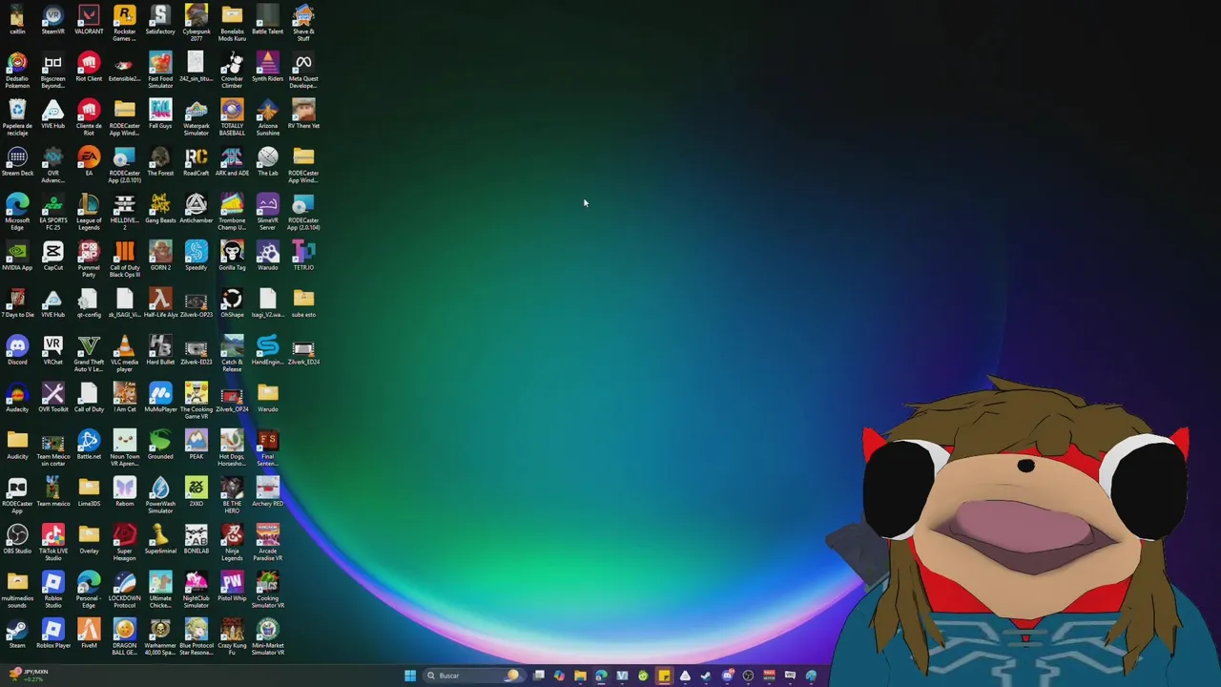Screen dimensions: 1221x687
Task: Select The Forest desktop icon
Action: point(160,162)
